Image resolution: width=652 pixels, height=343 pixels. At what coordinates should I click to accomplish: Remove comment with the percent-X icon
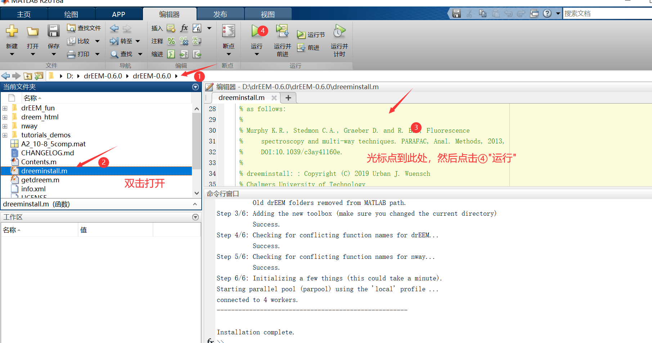coord(184,41)
